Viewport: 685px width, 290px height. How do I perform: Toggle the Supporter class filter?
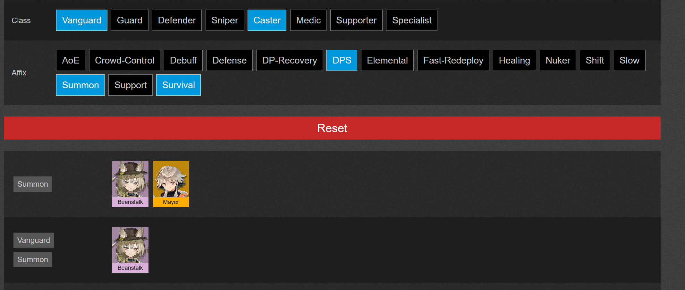click(356, 20)
